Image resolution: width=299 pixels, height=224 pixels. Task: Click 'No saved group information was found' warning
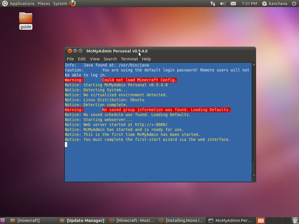(x=166, y=110)
